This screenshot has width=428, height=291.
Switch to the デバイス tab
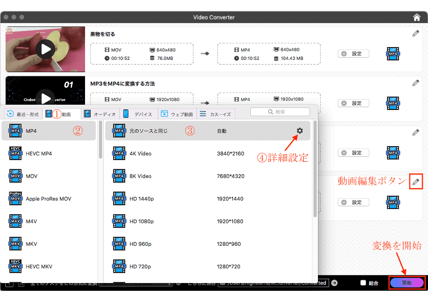click(138, 114)
